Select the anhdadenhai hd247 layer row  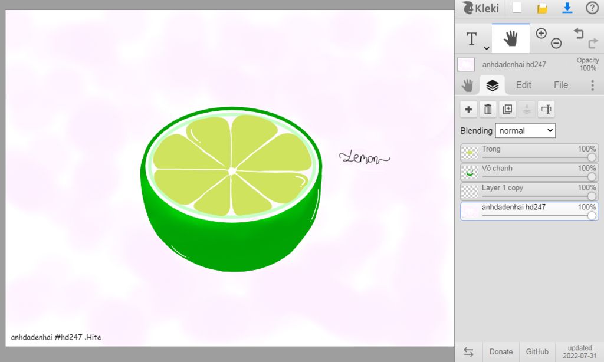click(529, 210)
